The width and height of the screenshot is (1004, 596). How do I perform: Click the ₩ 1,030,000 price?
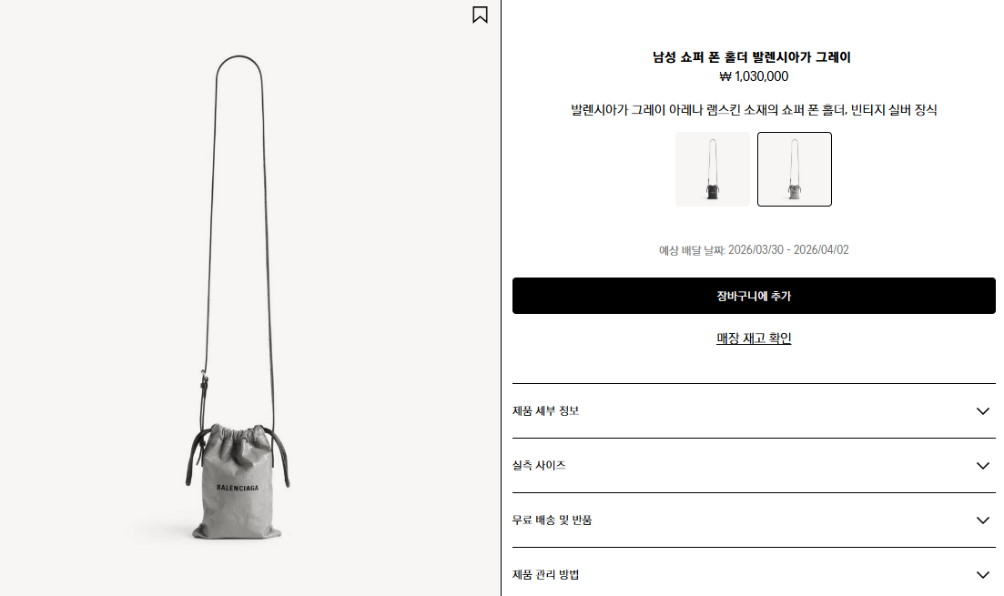(x=754, y=76)
